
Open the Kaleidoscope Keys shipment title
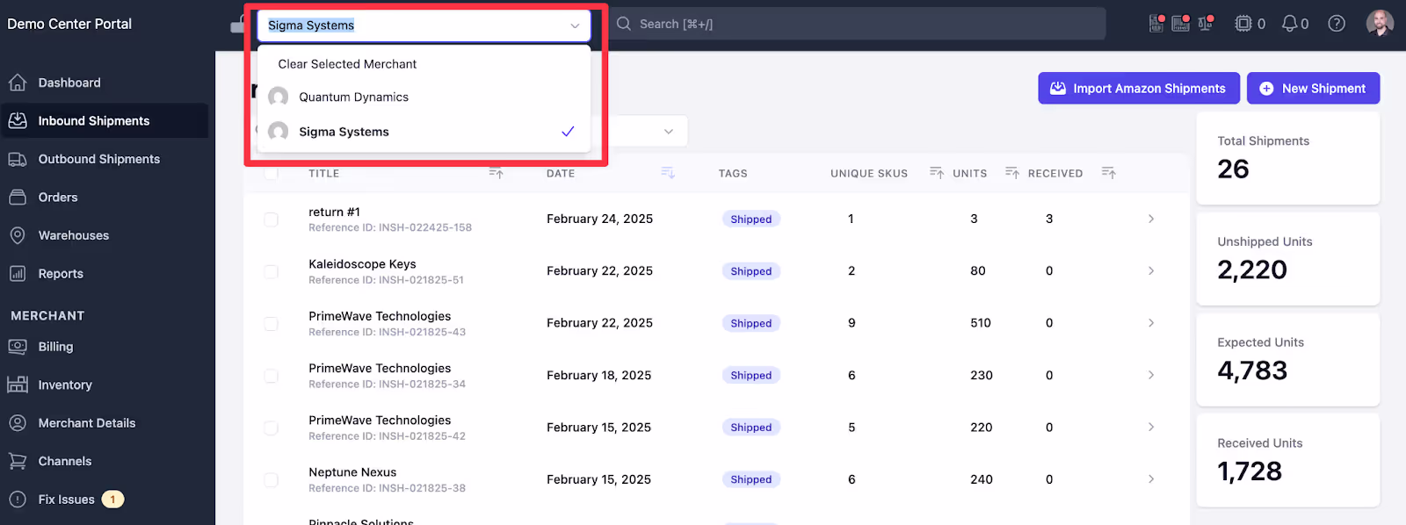(362, 263)
